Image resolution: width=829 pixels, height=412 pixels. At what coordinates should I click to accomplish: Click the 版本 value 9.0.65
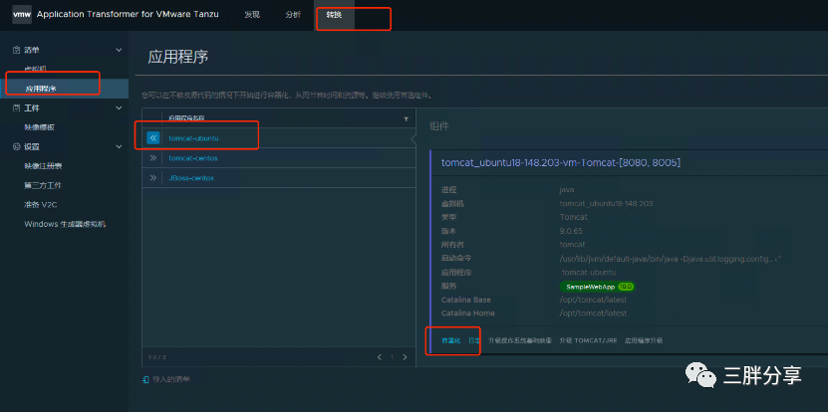click(x=571, y=231)
